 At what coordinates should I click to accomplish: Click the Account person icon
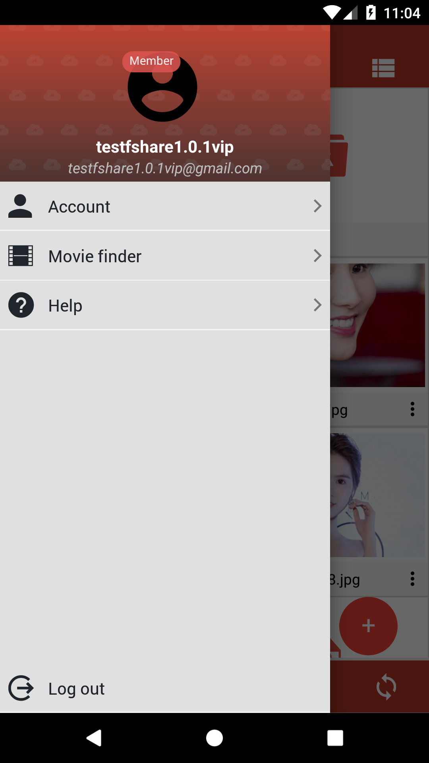coord(20,206)
